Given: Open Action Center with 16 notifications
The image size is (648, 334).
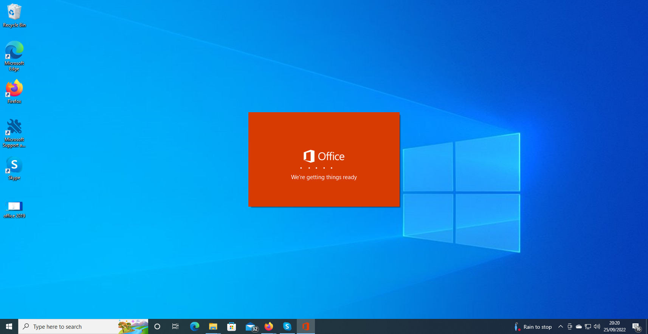Looking at the screenshot, I should 637,327.
